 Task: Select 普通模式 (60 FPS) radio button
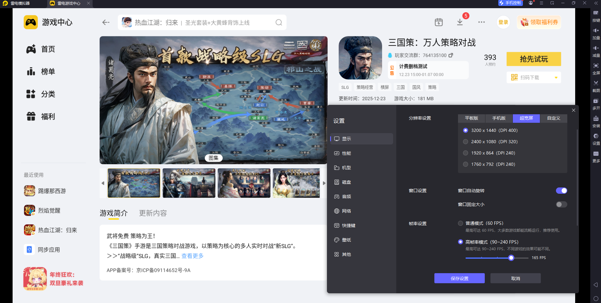461,223
